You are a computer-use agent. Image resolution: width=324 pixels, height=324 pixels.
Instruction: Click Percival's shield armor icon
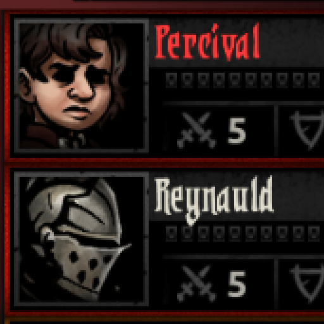[x=308, y=129]
